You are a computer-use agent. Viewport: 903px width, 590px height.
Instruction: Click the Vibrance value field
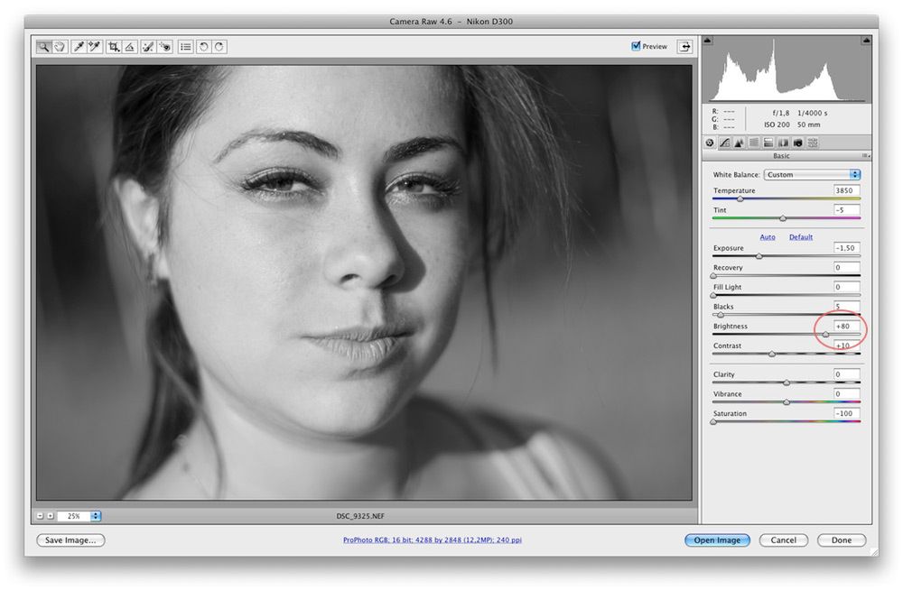[x=847, y=394]
